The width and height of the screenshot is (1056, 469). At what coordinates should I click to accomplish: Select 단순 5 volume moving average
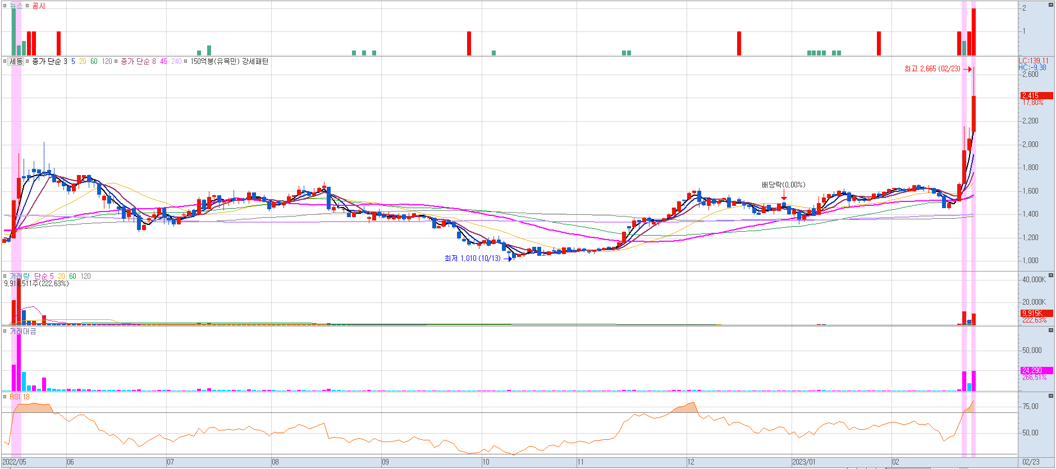tap(44, 276)
